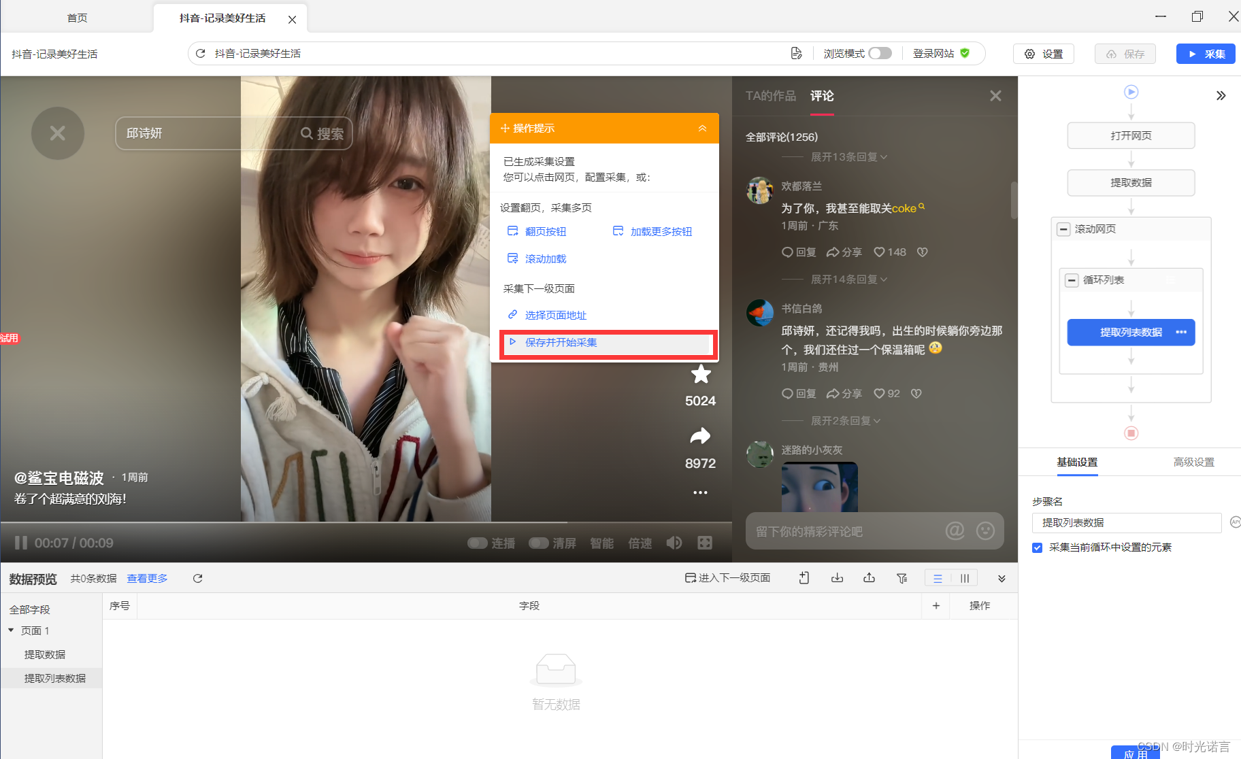Click 进入下一级页面
The height and width of the screenshot is (759, 1241).
(727, 578)
